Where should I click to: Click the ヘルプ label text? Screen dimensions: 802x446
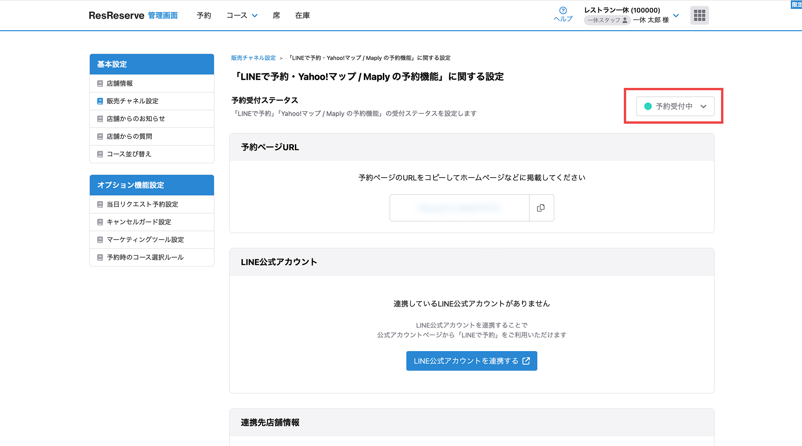(563, 19)
